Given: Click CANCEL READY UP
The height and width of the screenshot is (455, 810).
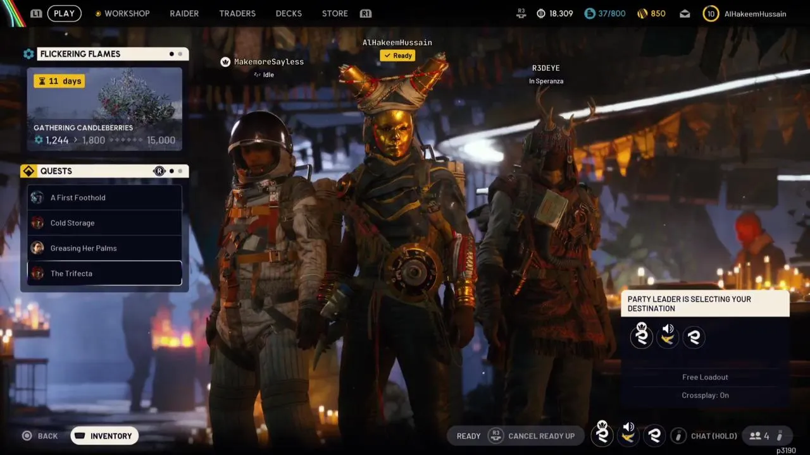Looking at the screenshot, I should [x=542, y=436].
